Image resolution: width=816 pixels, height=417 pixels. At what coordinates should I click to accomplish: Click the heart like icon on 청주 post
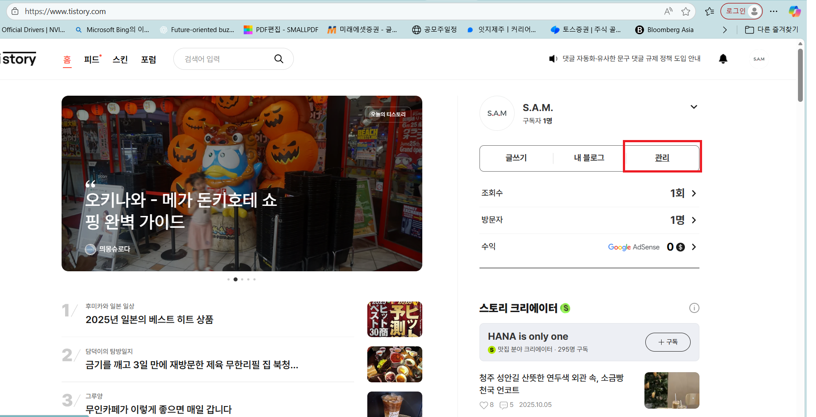click(x=484, y=405)
